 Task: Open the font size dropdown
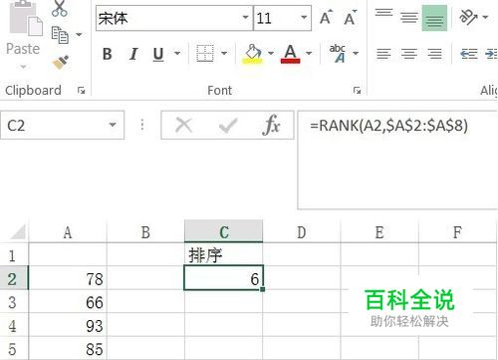304,18
